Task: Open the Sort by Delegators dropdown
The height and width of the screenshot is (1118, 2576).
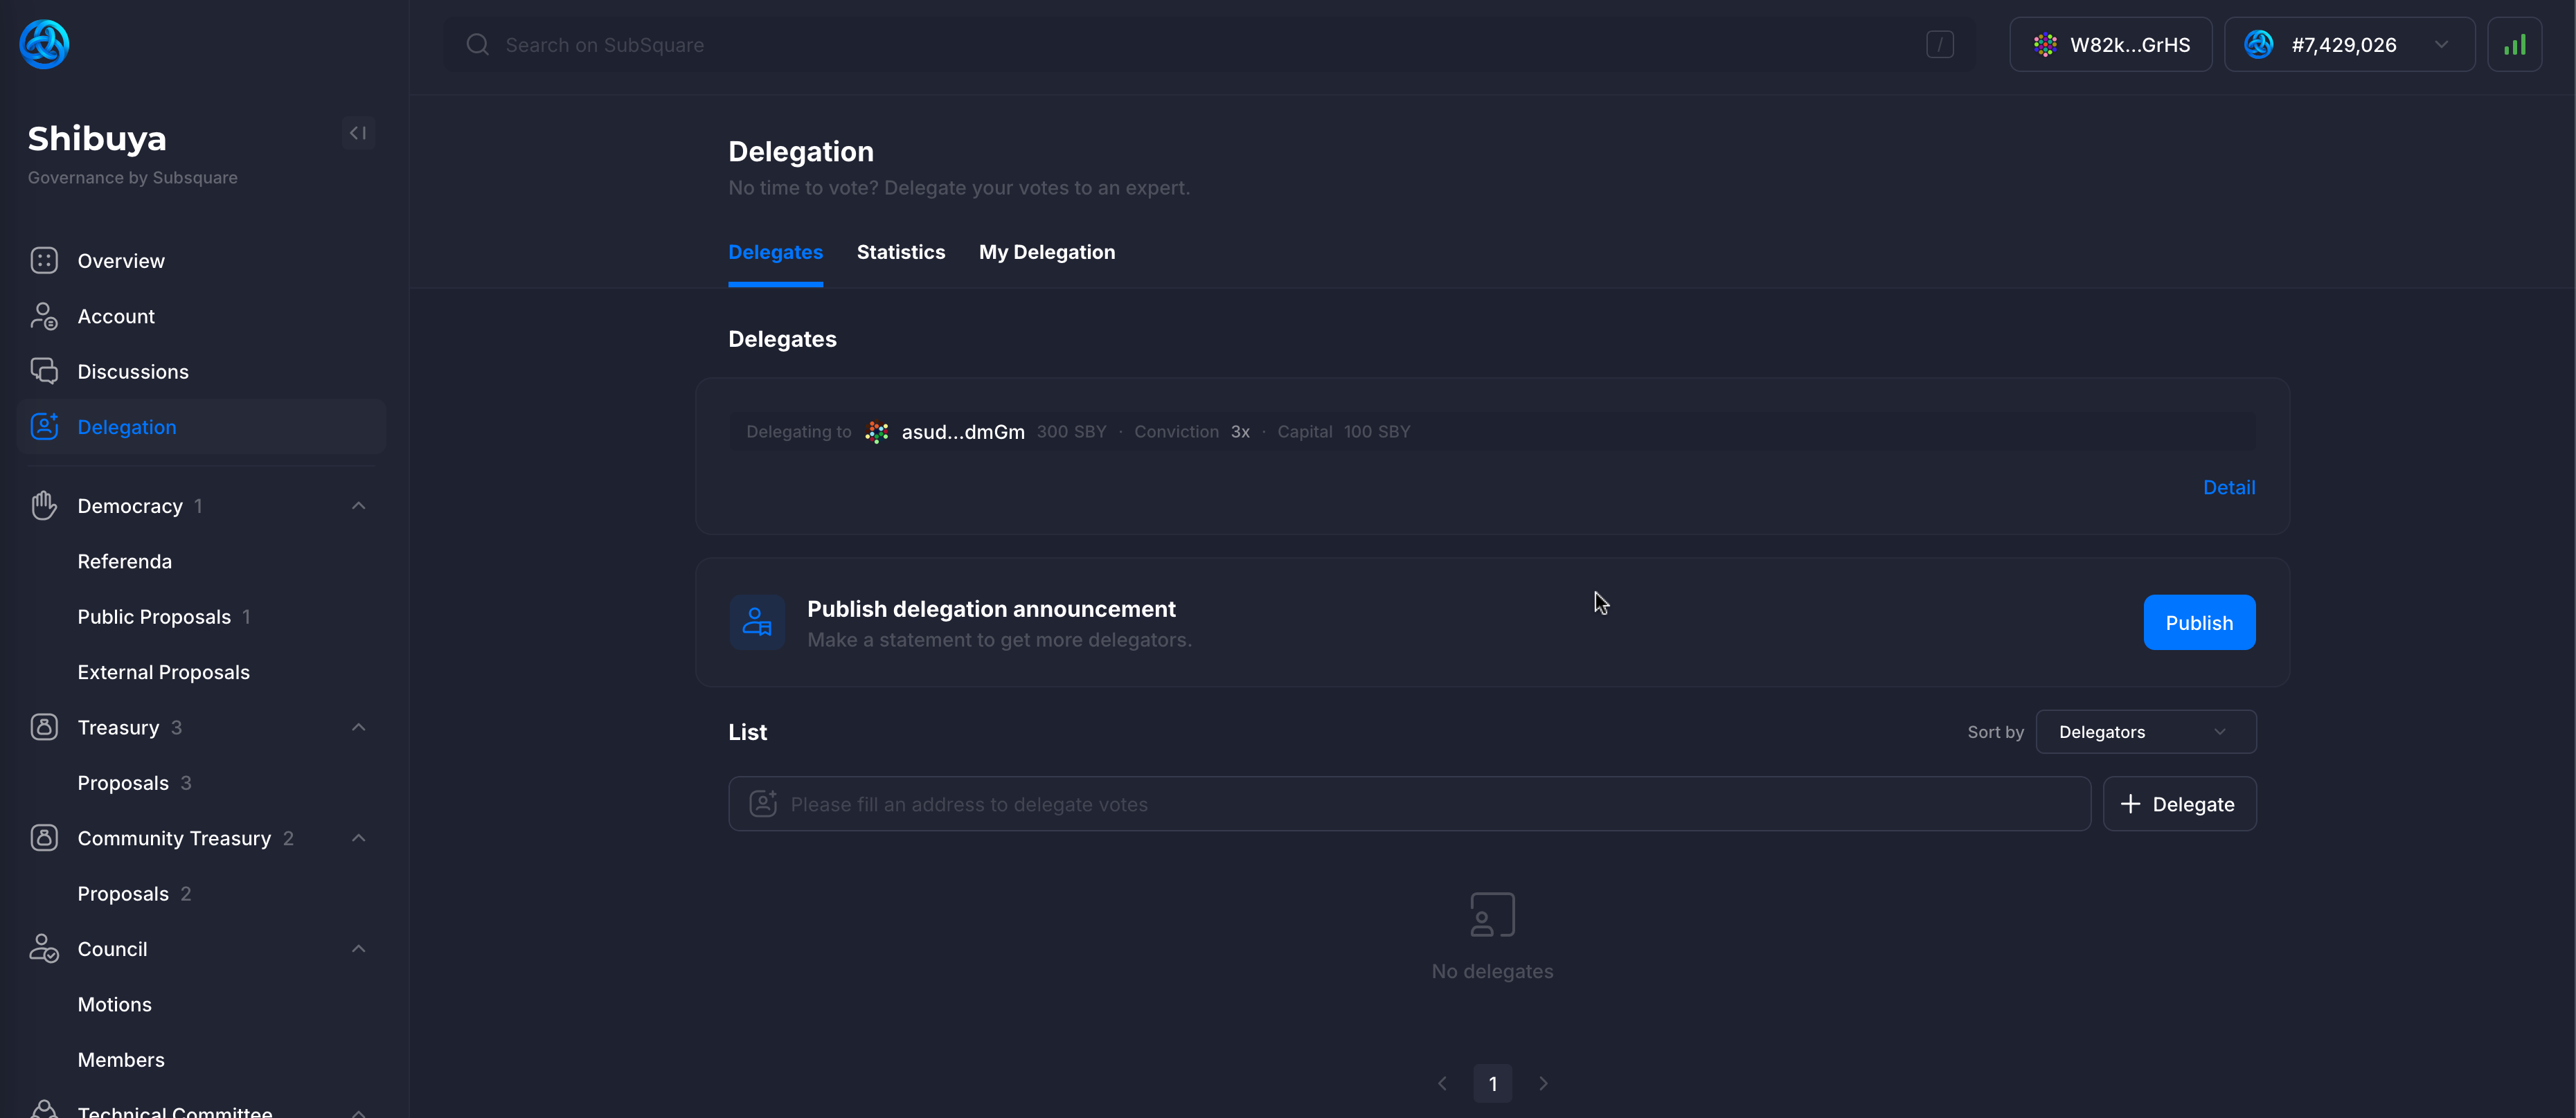Action: (2144, 730)
